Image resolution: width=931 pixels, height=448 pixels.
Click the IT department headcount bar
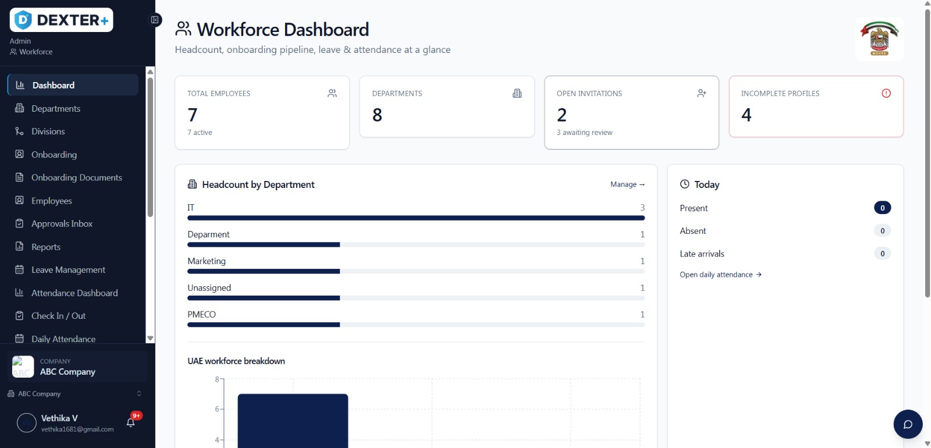(x=416, y=218)
